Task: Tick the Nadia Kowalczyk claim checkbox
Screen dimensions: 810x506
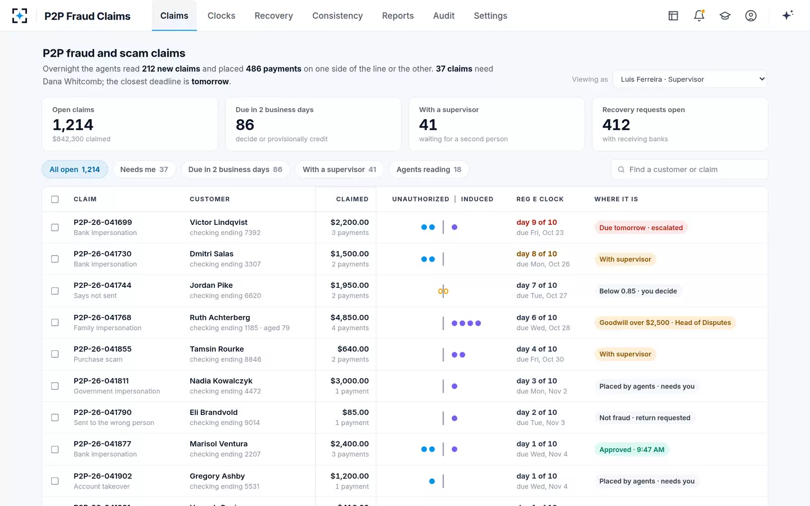Action: (x=55, y=386)
